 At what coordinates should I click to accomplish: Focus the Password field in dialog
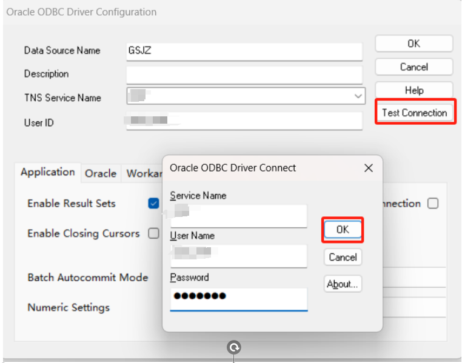(x=239, y=299)
